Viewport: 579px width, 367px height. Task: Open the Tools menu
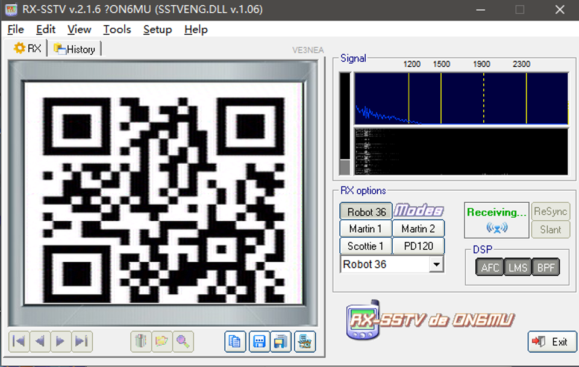117,29
